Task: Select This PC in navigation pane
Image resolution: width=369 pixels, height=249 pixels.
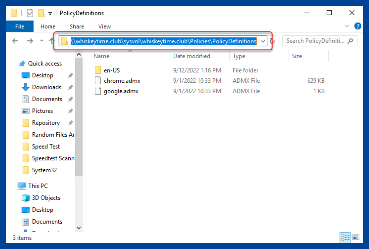Action: [38, 186]
